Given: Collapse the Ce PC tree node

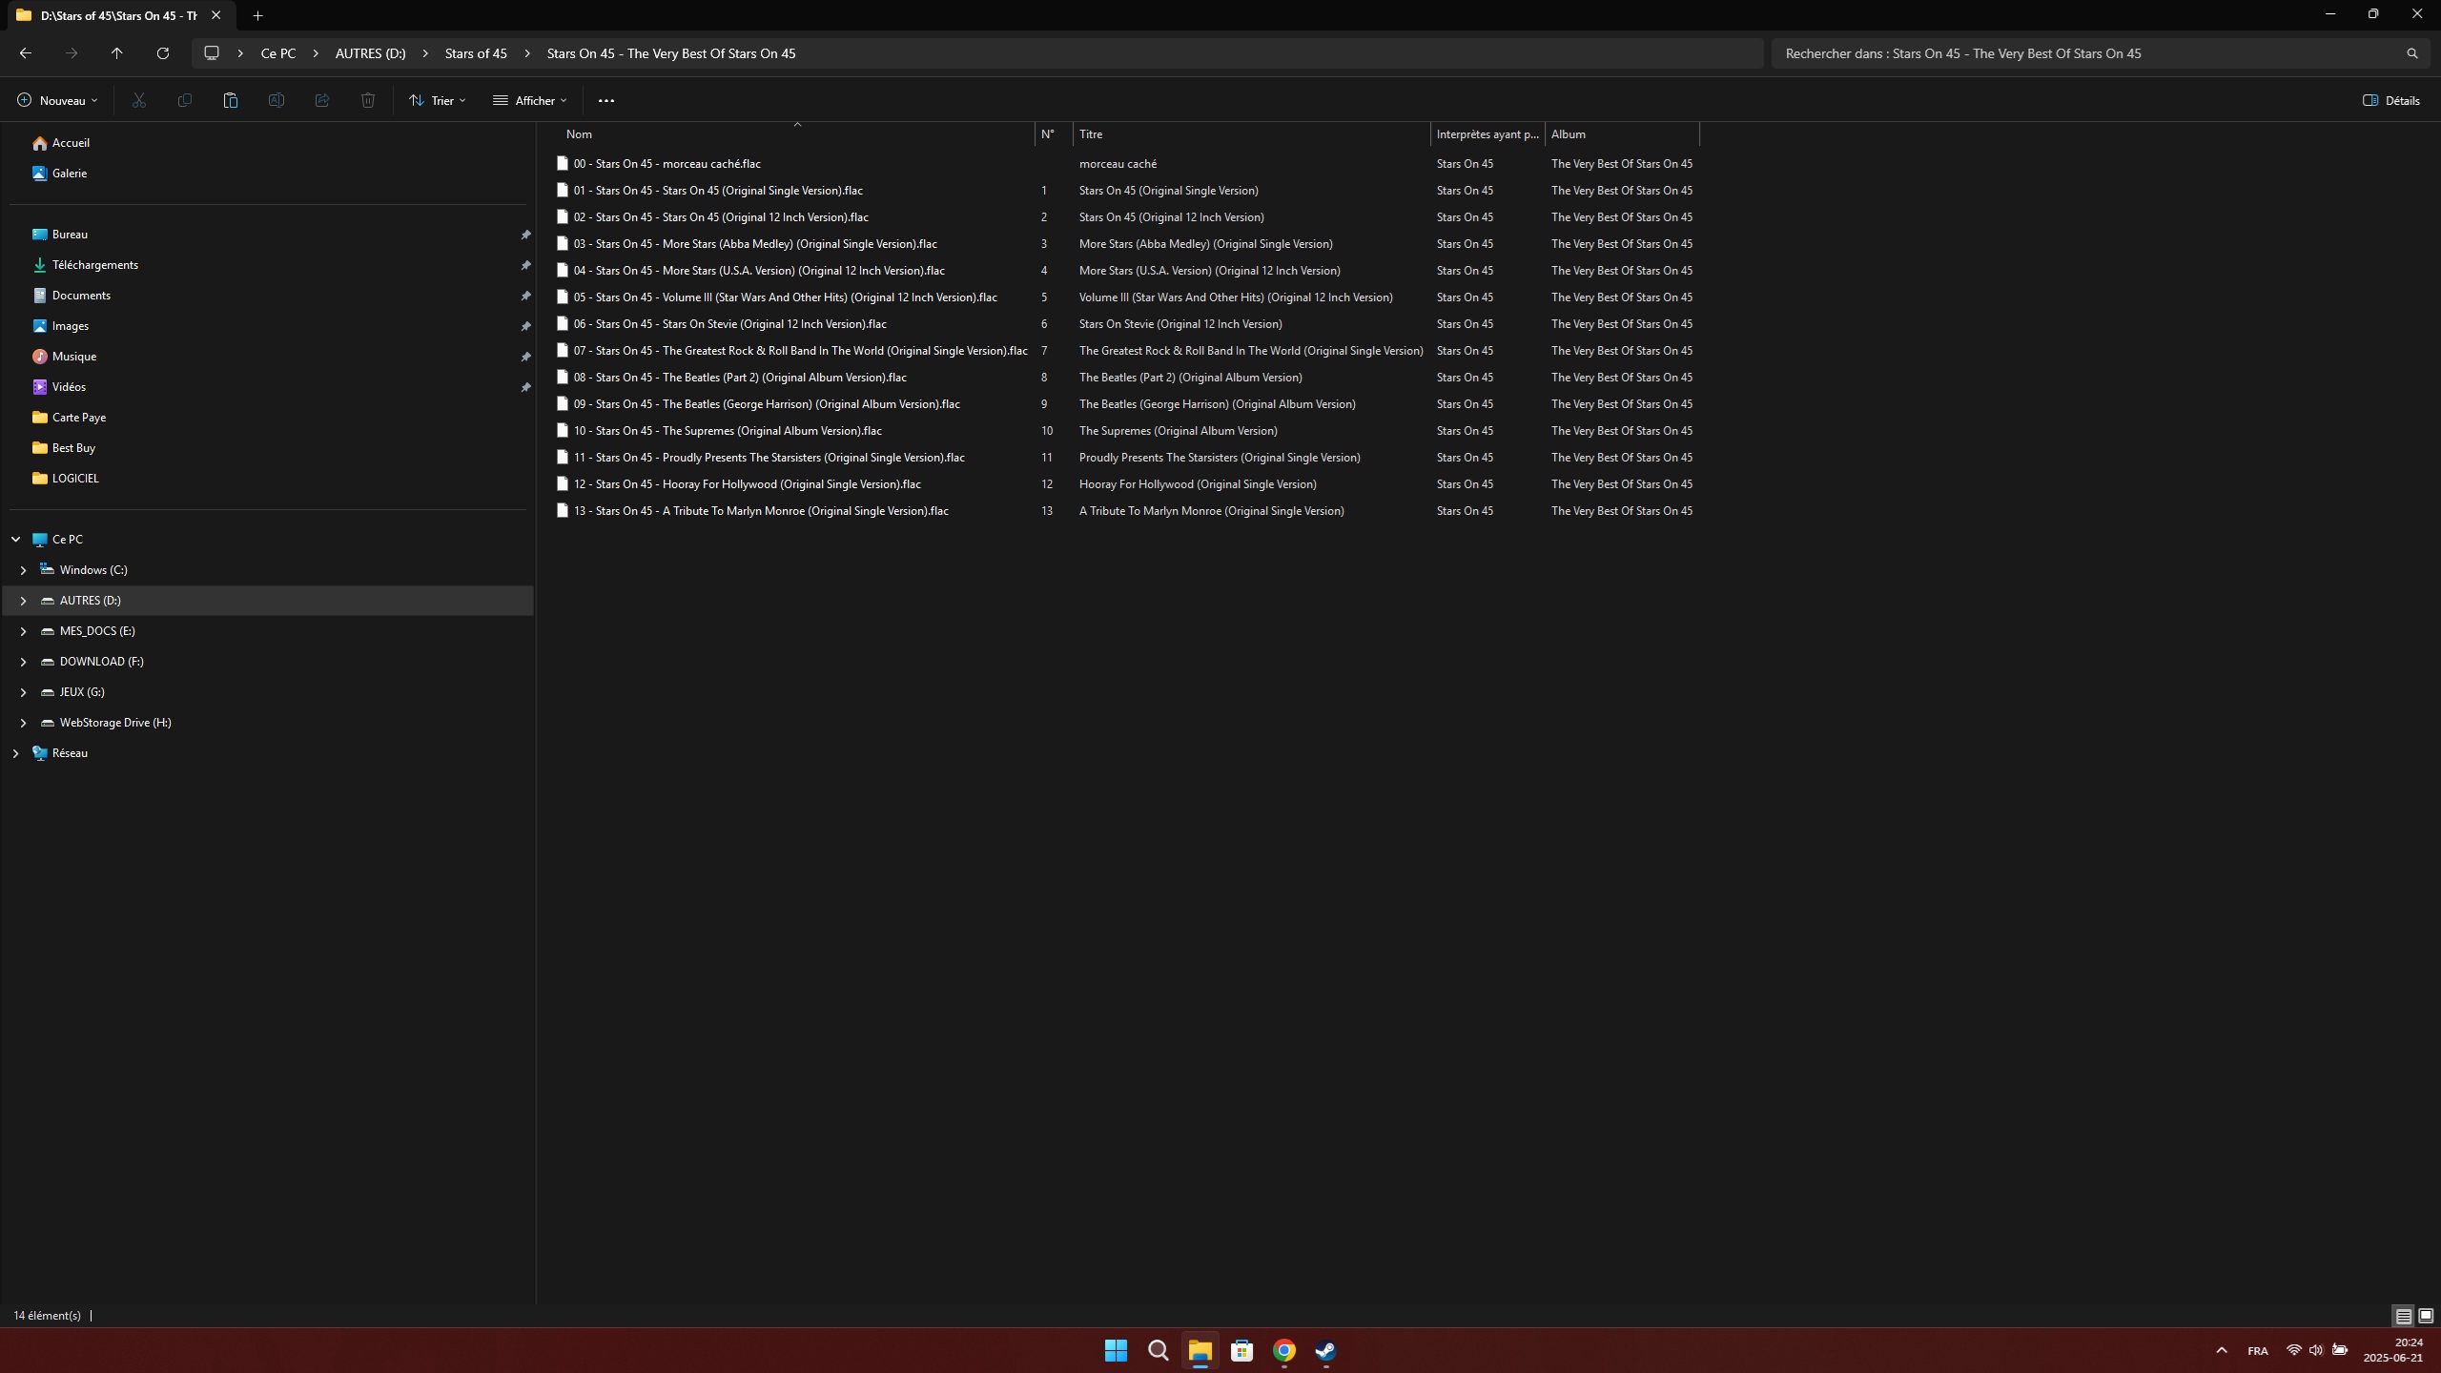Looking at the screenshot, I should pos(16,540).
